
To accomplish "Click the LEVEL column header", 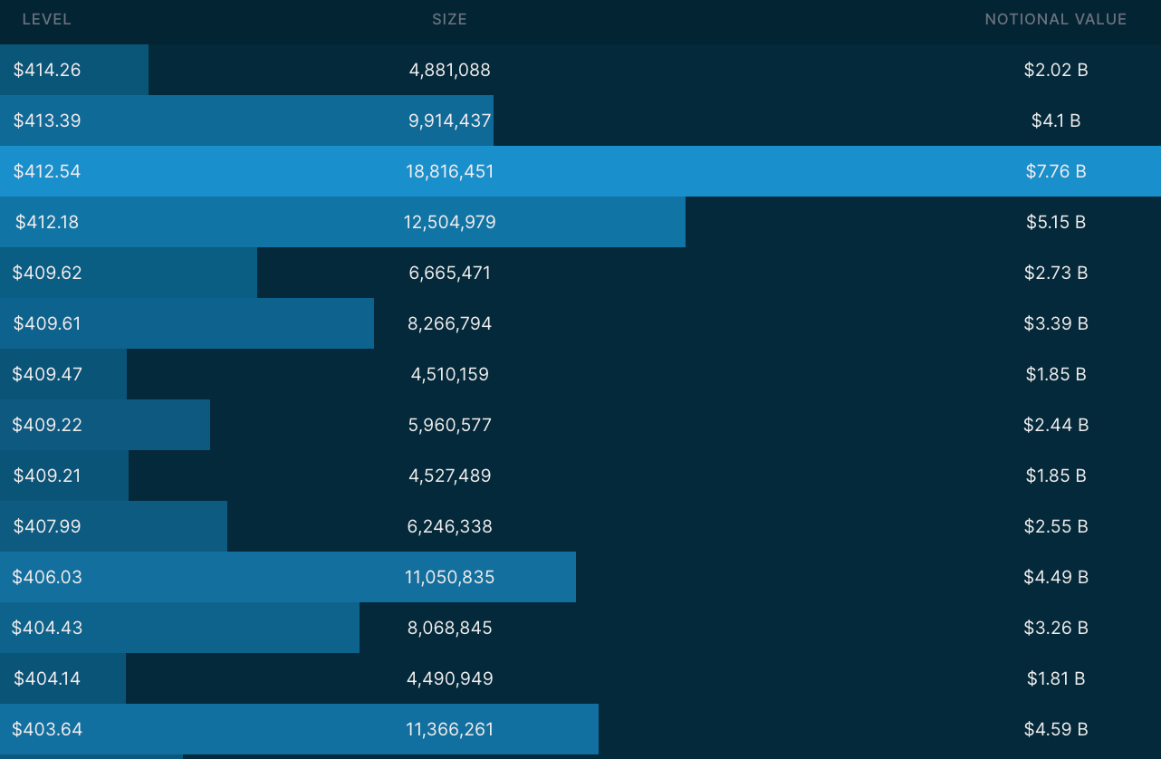I will tap(46, 19).
